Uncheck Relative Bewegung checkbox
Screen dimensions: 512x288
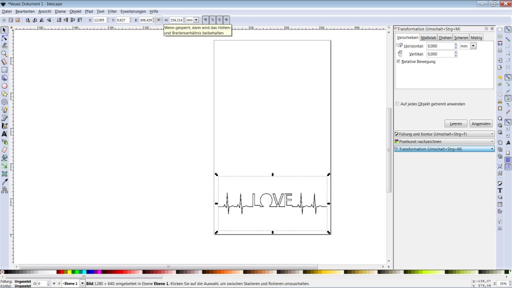click(x=398, y=61)
